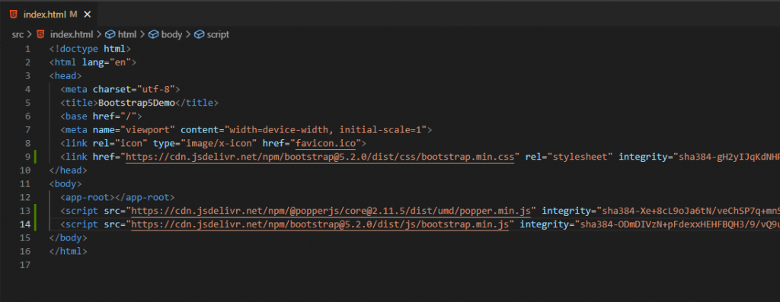This screenshot has height=302, width=780.
Task: Close the index.html editor tab
Action: 88,14
